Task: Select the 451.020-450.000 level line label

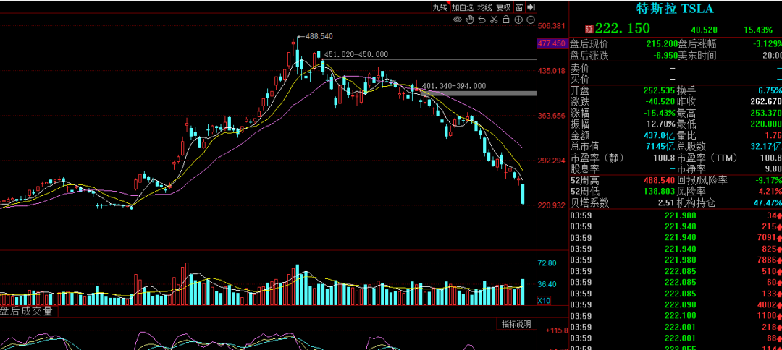Action: click(x=356, y=55)
